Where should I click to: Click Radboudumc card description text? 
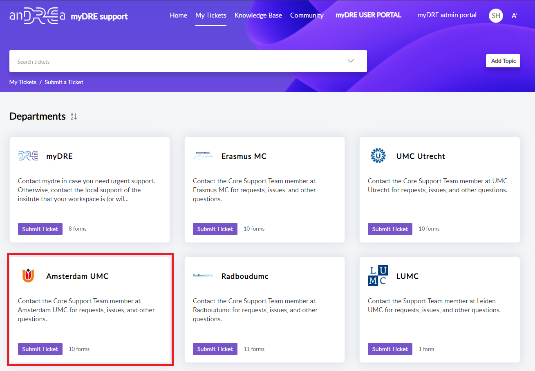tap(255, 310)
